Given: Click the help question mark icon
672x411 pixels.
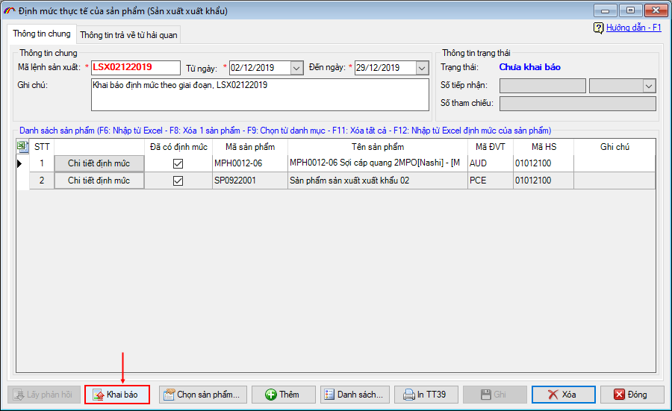Looking at the screenshot, I should click(x=598, y=28).
